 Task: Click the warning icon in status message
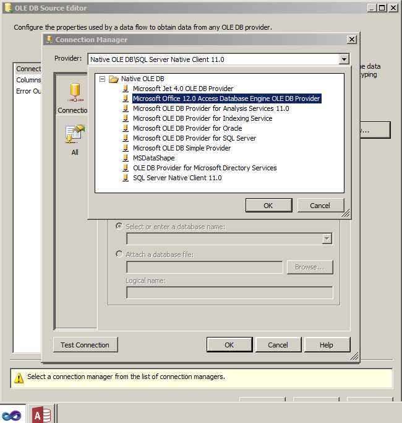(19, 378)
